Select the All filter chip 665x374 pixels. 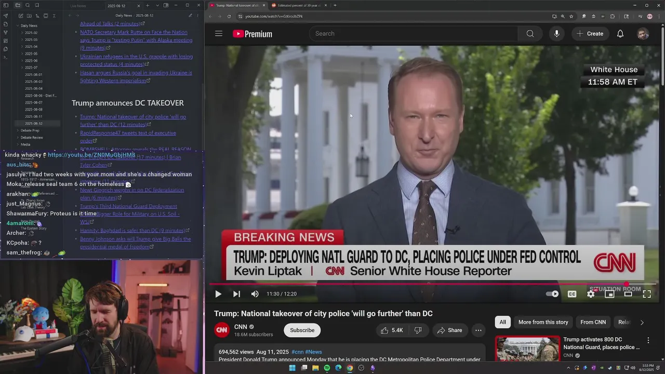[x=502, y=322]
